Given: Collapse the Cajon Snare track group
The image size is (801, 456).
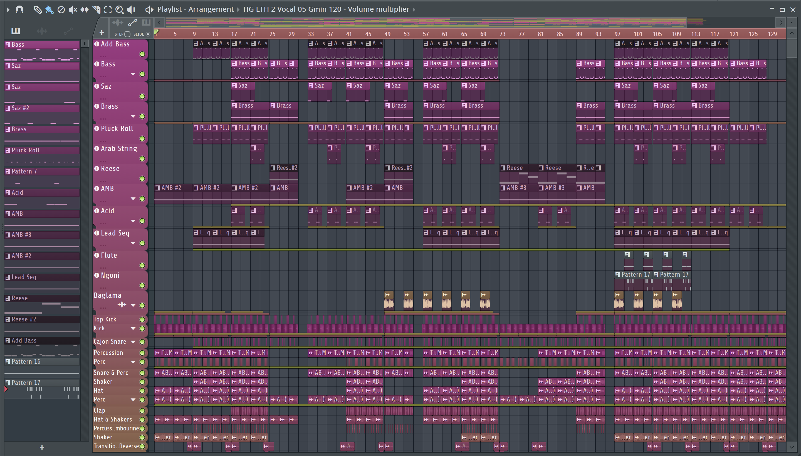Looking at the screenshot, I should click(133, 342).
